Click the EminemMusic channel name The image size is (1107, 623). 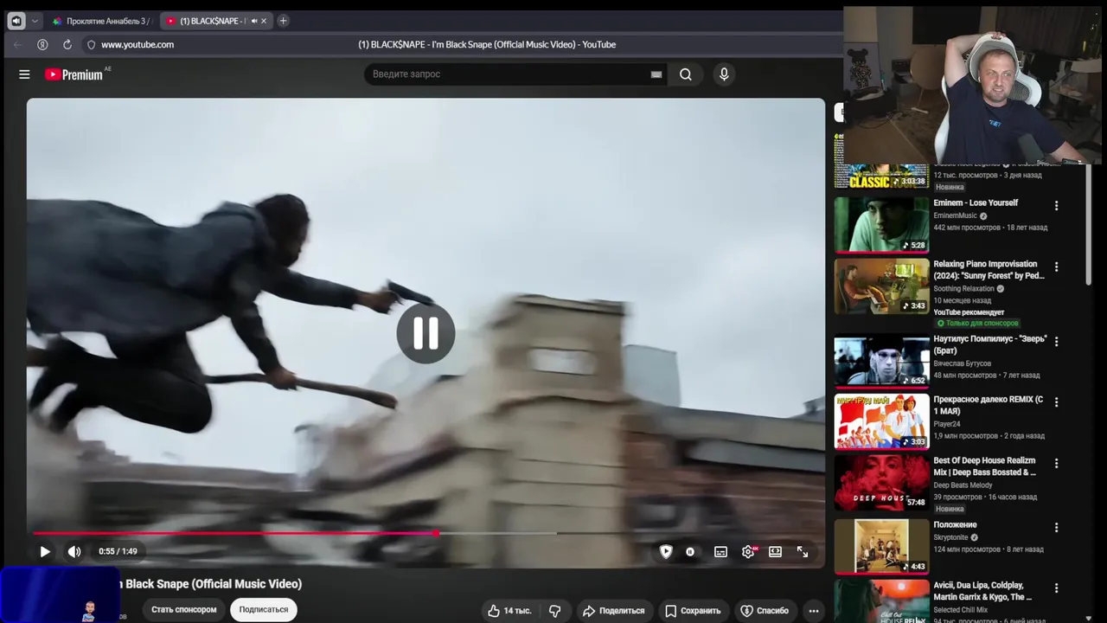click(955, 215)
